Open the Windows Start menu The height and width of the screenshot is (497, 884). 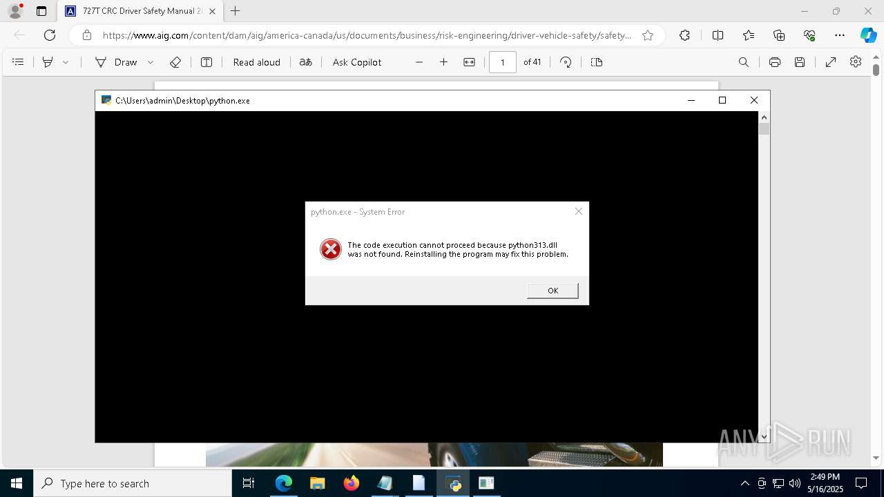click(x=17, y=483)
